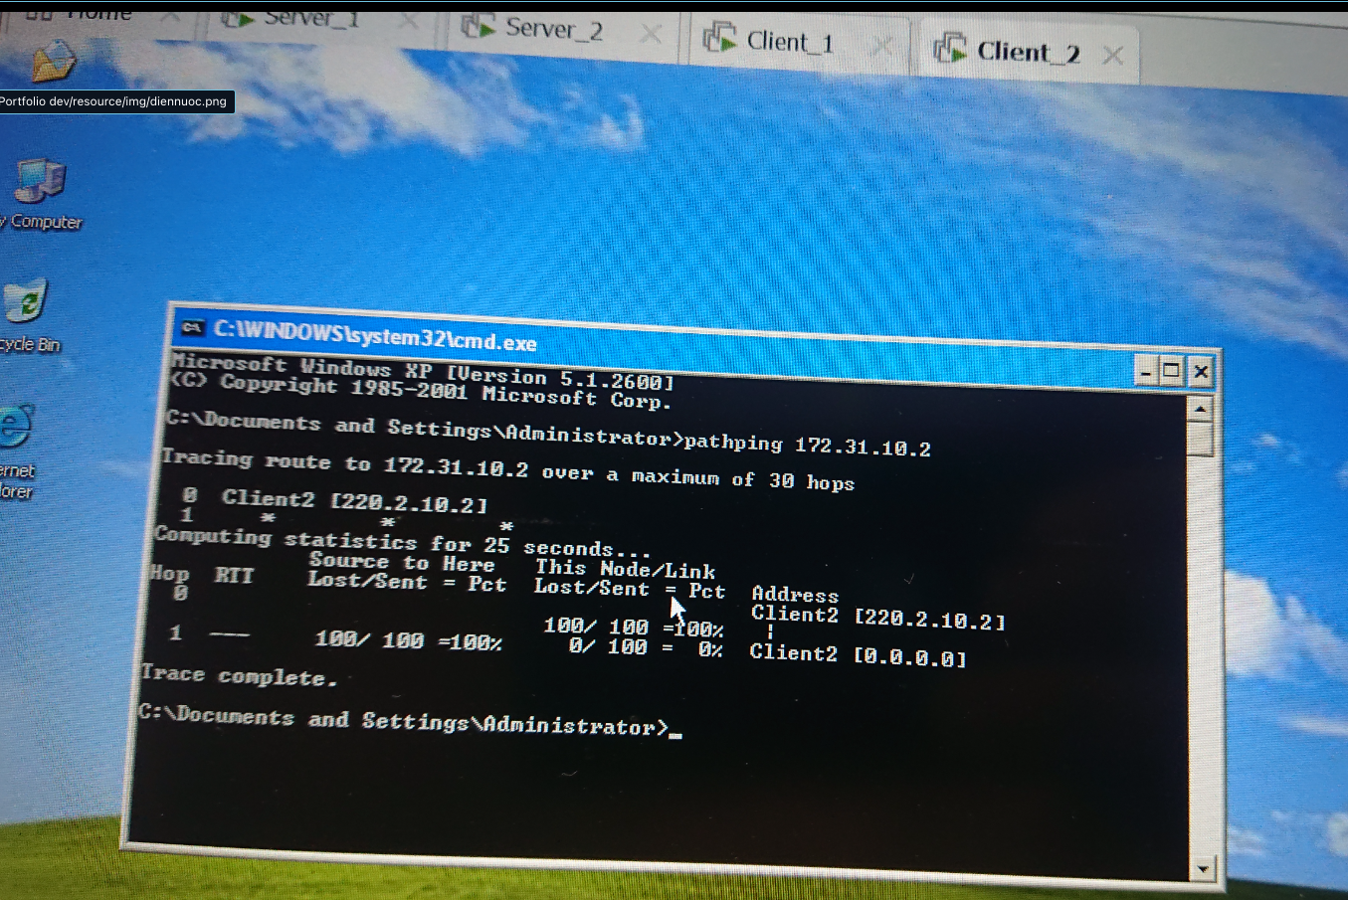This screenshot has height=900, width=1348.
Task: Open My Computer desktop icon
Action: pos(40,182)
